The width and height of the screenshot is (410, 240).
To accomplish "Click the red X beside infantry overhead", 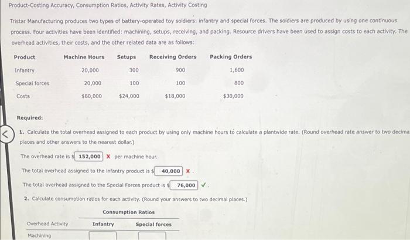I will click(188, 171).
